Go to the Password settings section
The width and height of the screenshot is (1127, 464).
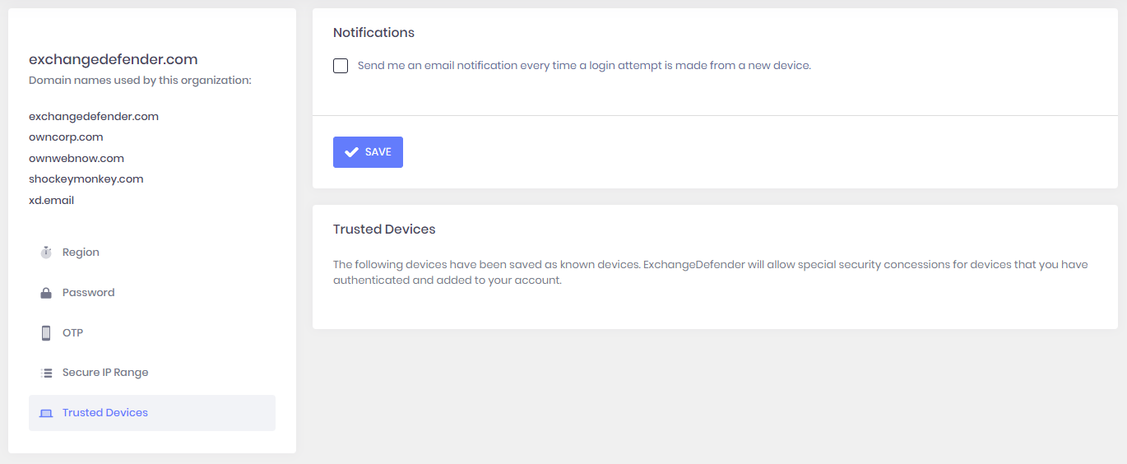pos(88,293)
